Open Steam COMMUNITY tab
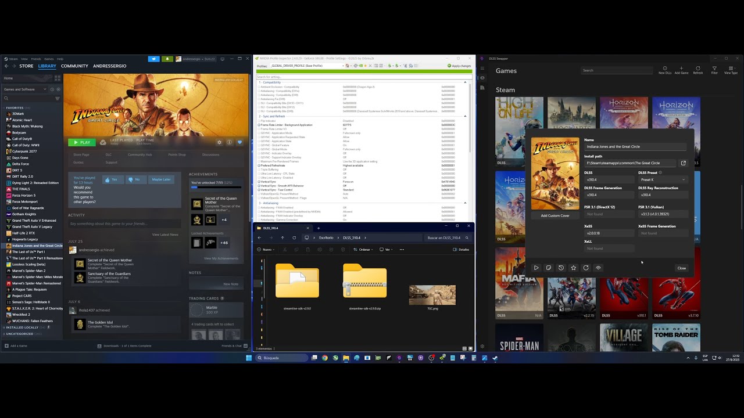 coord(74,66)
